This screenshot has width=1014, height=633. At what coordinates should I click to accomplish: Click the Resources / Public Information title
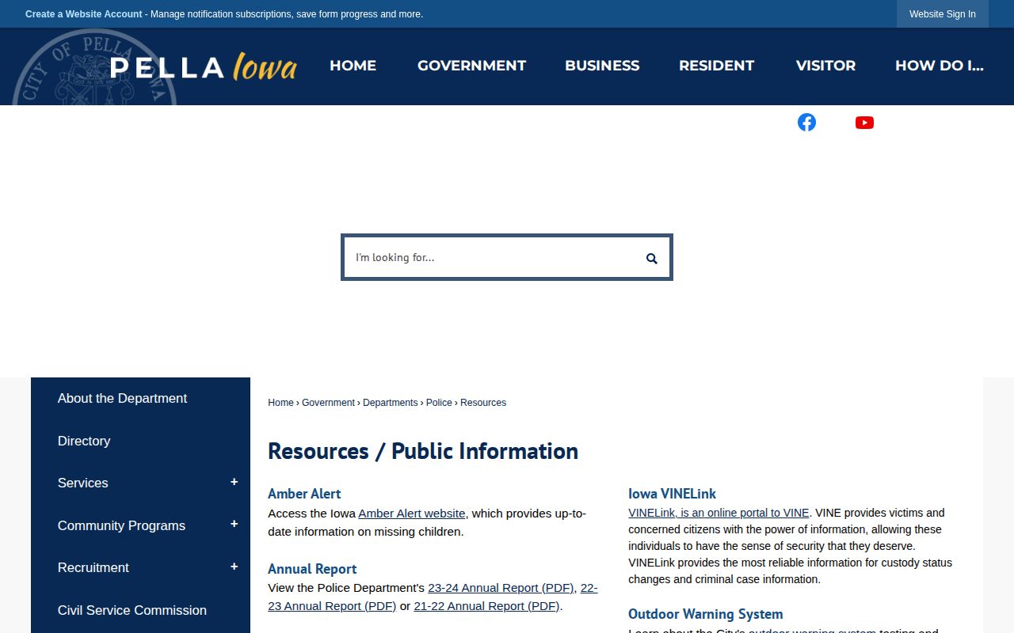[423, 451]
